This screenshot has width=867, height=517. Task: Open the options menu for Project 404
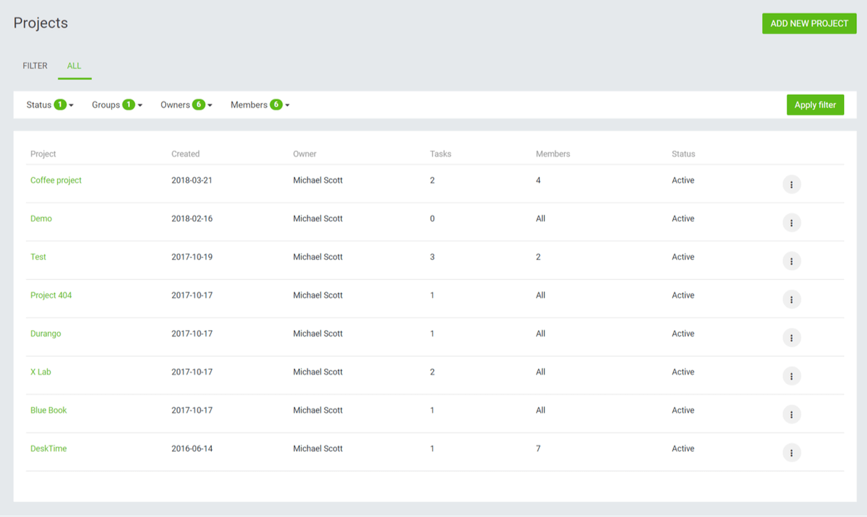point(792,299)
